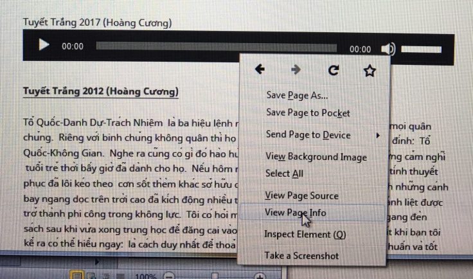Click the Tuyết Trắng 2012 heading link
The width and height of the screenshot is (473, 279).
100,91
